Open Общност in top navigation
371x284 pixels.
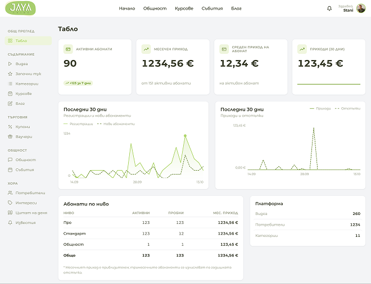[x=155, y=8]
